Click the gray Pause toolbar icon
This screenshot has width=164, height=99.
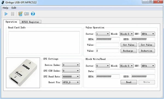tap(13, 14)
